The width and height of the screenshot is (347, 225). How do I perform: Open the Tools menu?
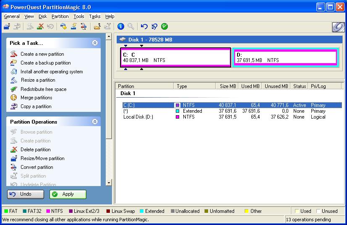click(79, 16)
